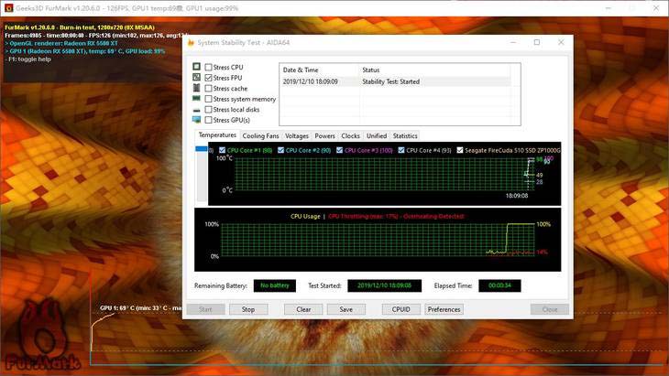The width and height of the screenshot is (669, 376).
Task: Click the CPU icon beside Stress CPU
Action: [x=197, y=67]
